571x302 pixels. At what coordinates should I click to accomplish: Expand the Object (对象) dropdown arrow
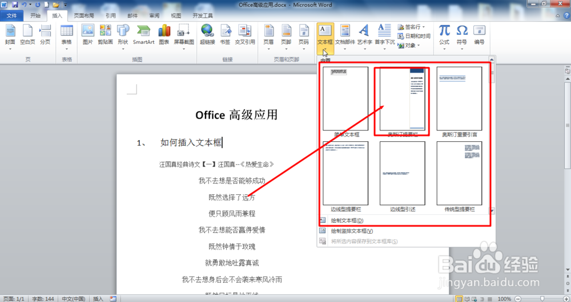click(x=419, y=46)
